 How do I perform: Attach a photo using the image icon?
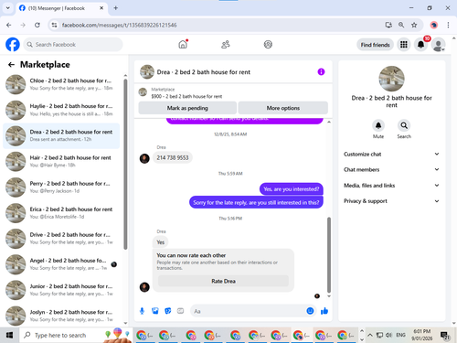click(155, 311)
